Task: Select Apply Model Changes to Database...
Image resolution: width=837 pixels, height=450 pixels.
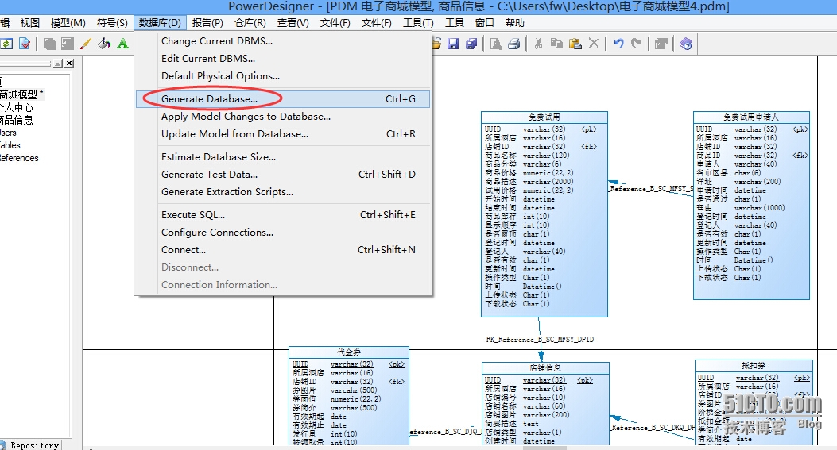Action: [x=284, y=117]
